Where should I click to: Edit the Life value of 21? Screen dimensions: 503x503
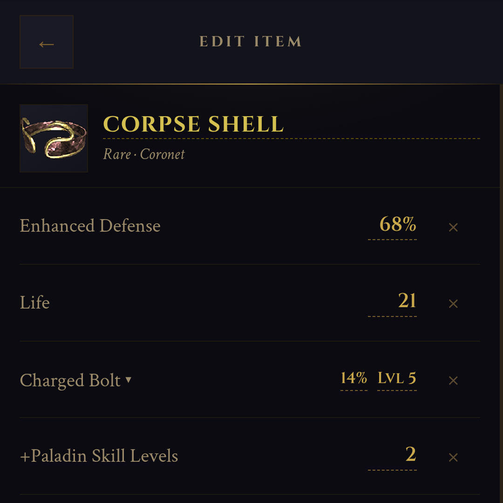pos(407,301)
